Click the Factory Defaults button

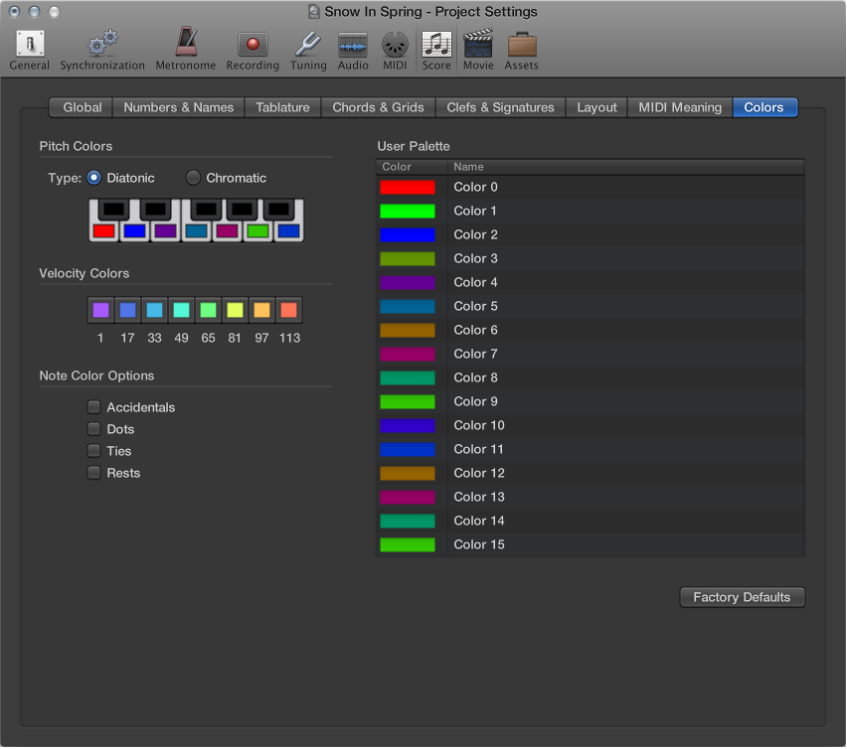pyautogui.click(x=742, y=597)
